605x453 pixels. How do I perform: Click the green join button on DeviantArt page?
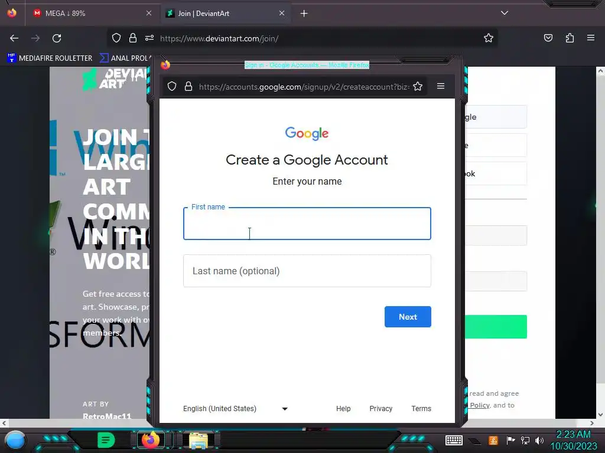[x=496, y=327]
